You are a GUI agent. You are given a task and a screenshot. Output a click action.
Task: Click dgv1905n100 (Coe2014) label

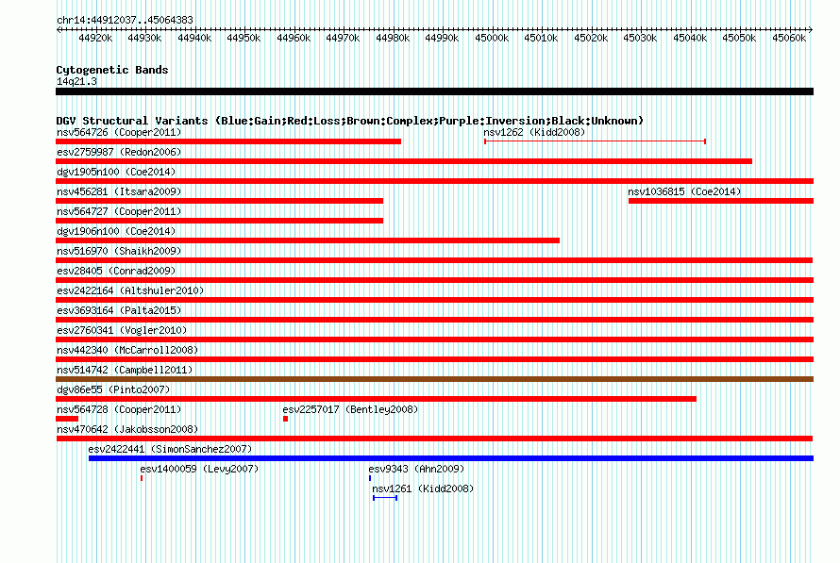116,172
